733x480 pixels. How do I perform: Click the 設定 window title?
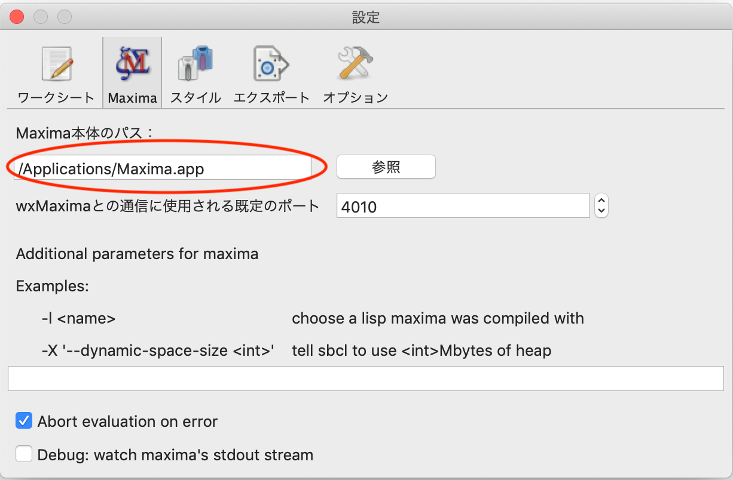366,17
